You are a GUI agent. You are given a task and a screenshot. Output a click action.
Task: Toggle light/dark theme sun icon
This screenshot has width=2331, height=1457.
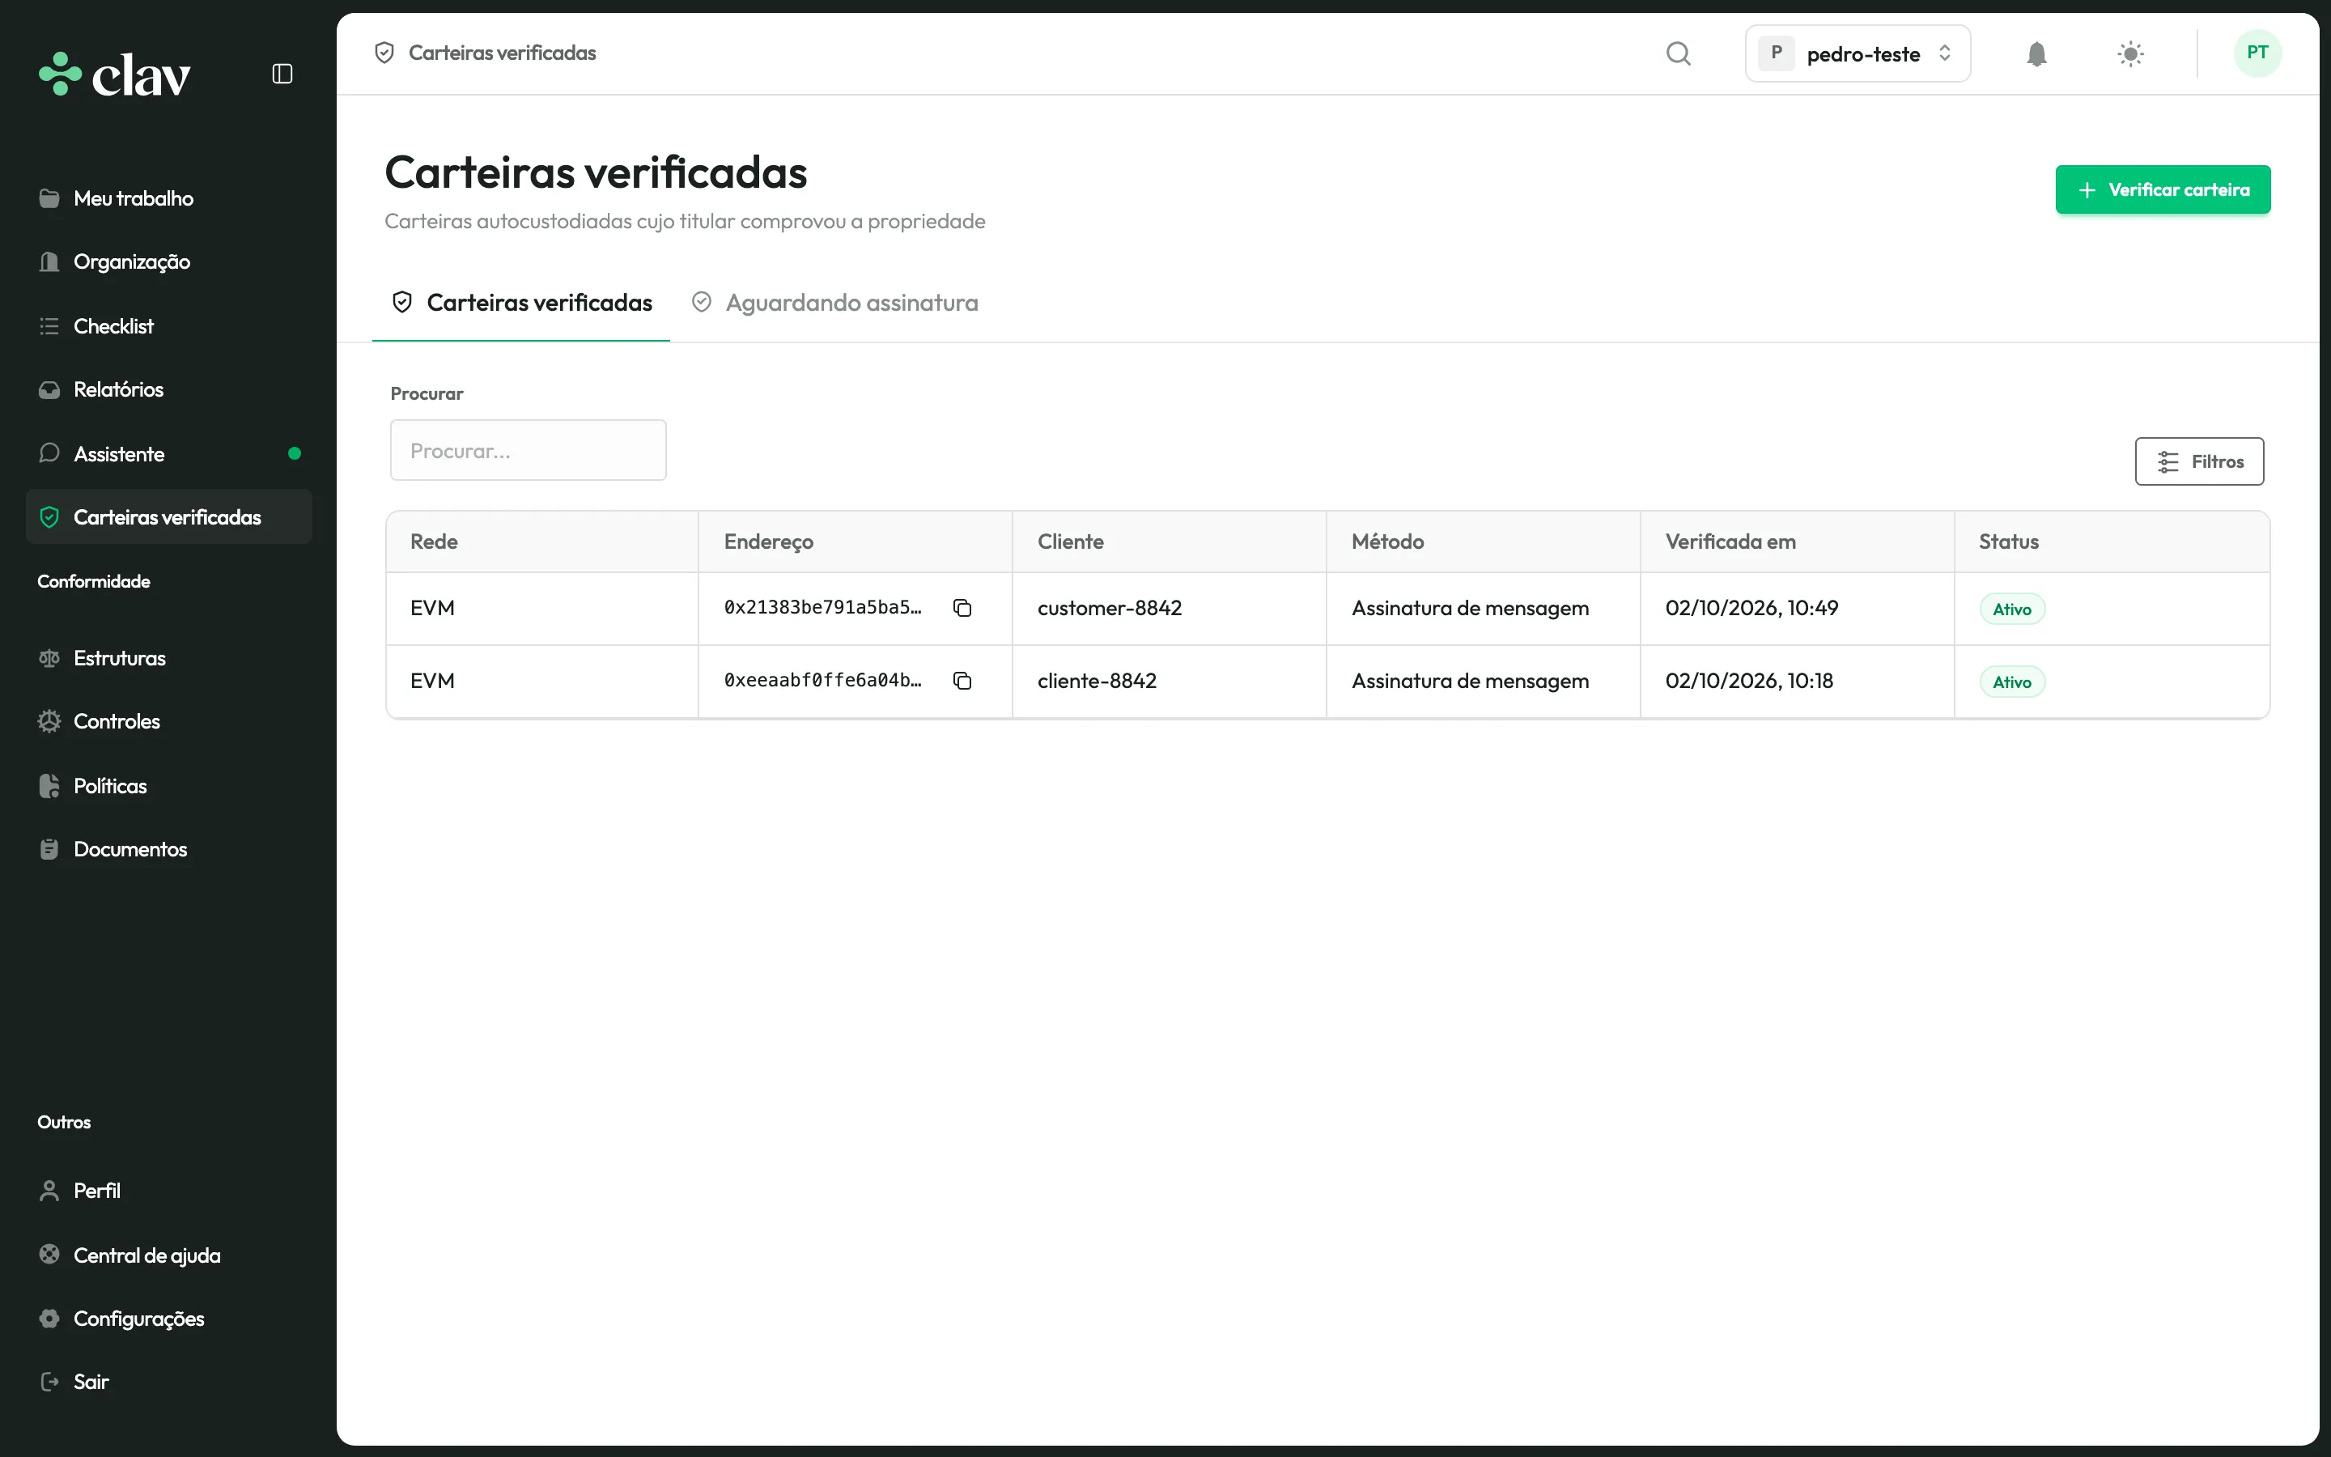point(2129,54)
